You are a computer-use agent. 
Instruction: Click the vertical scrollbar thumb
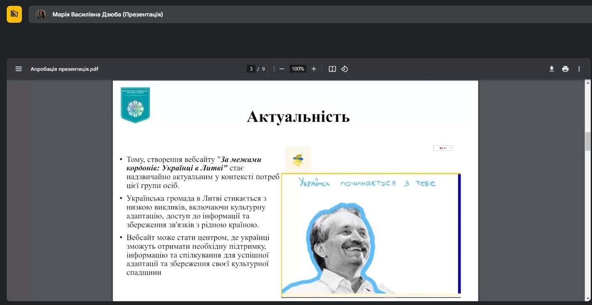click(588, 141)
